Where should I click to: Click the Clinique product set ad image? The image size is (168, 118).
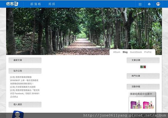click(142, 105)
